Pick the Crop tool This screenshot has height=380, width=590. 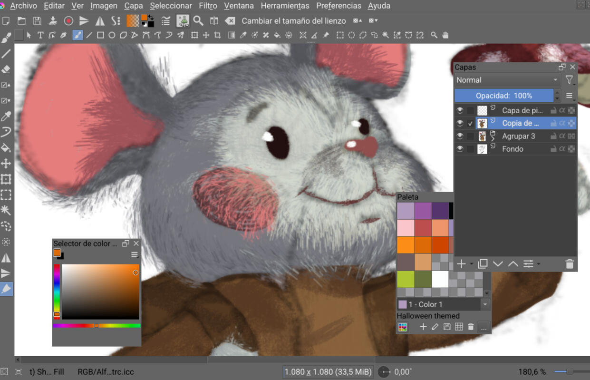217,35
